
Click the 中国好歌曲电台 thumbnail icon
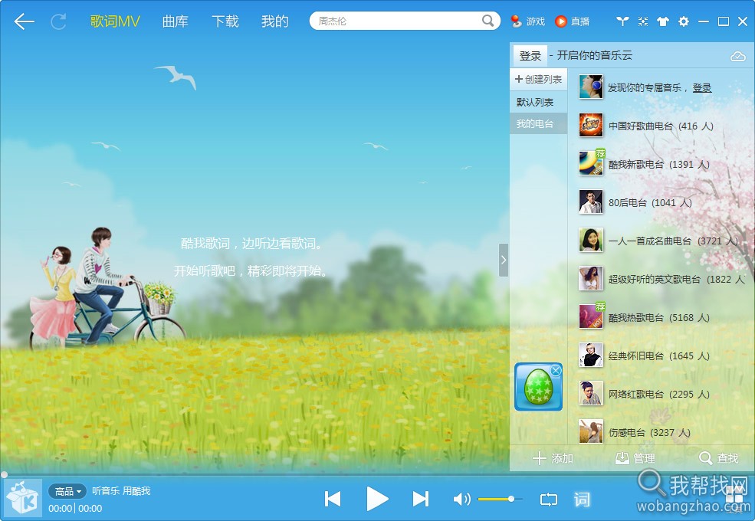pos(591,125)
